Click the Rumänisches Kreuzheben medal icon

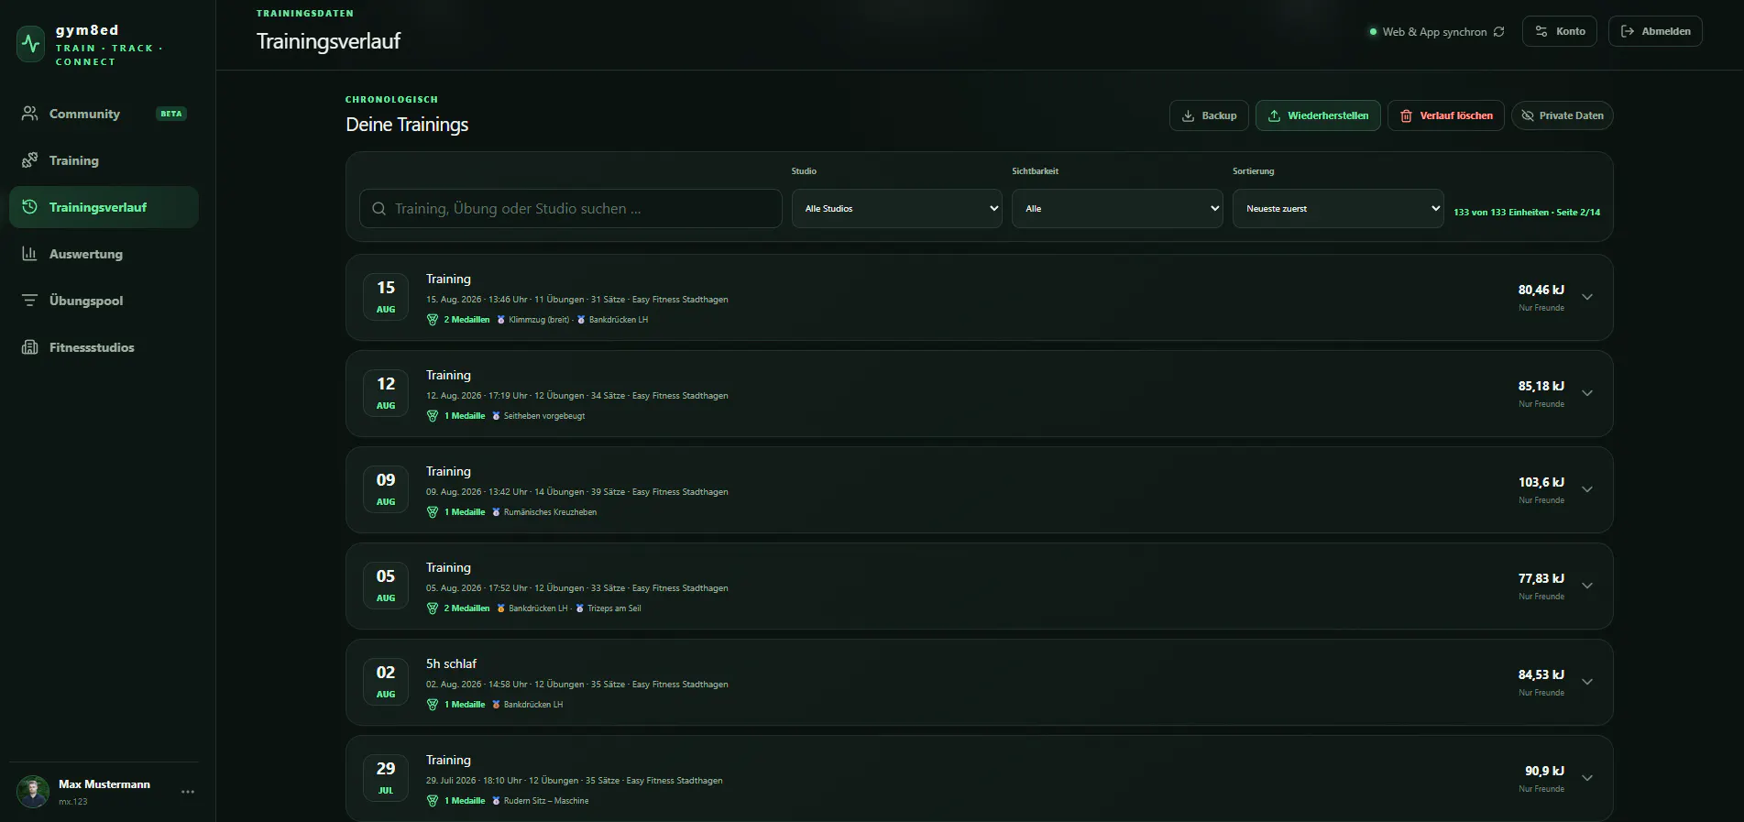pos(496,512)
